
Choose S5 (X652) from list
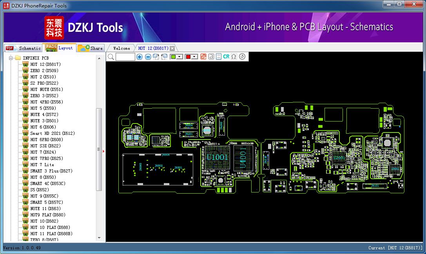pyautogui.click(x=40, y=190)
